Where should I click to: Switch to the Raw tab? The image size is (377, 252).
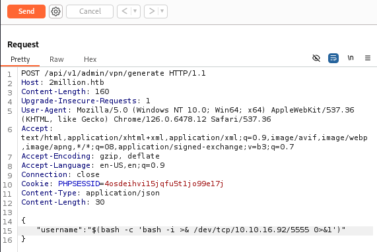tap(57, 59)
